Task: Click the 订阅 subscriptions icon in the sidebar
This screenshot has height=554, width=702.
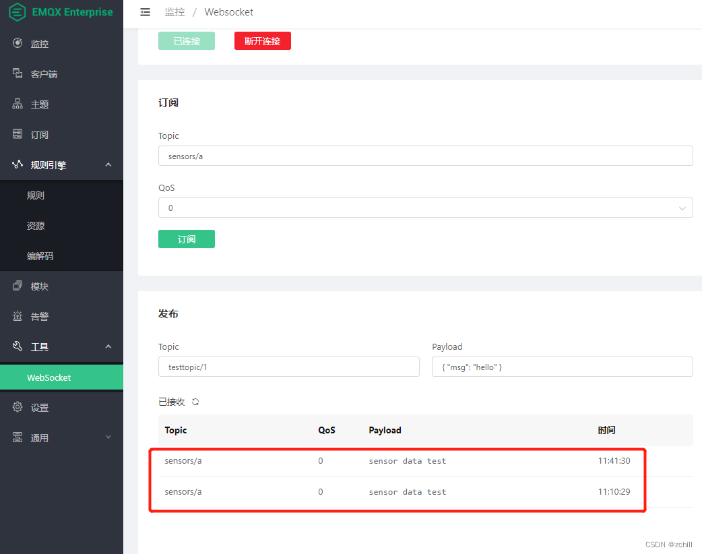Action: click(x=18, y=134)
